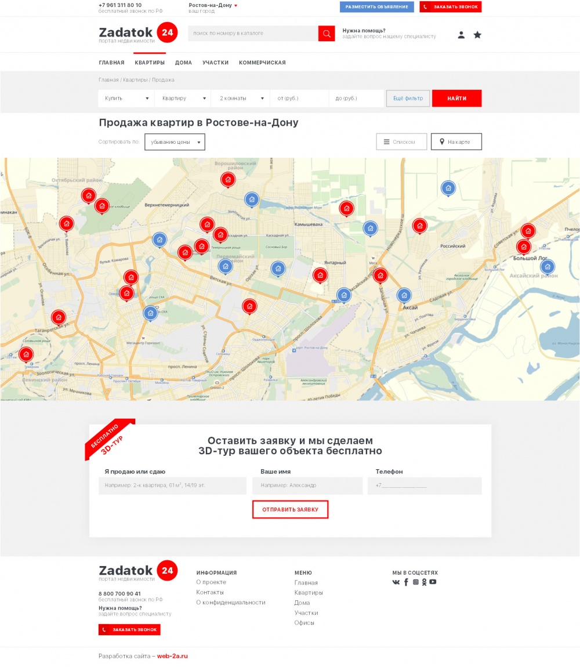Open the Facebook icon in footer
This screenshot has height=667, width=580.
(x=406, y=582)
